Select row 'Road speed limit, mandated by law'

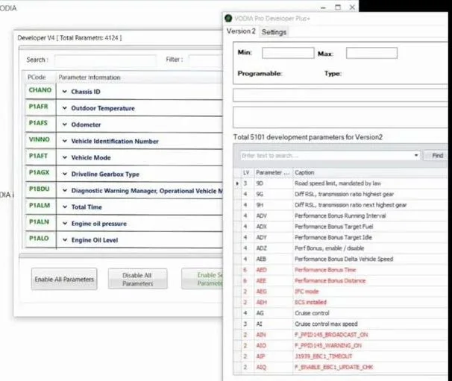coord(342,183)
